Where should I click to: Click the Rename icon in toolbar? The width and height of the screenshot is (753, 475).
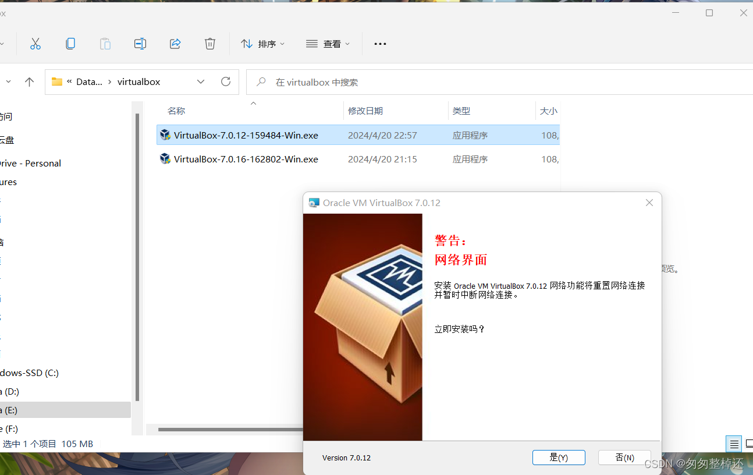click(x=140, y=44)
